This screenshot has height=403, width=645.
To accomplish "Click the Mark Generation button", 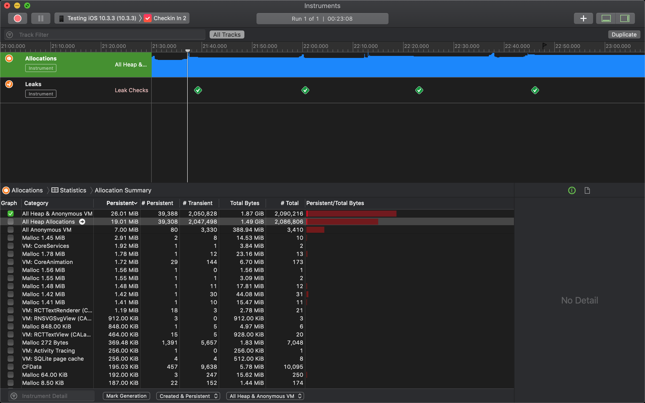I will (126, 396).
